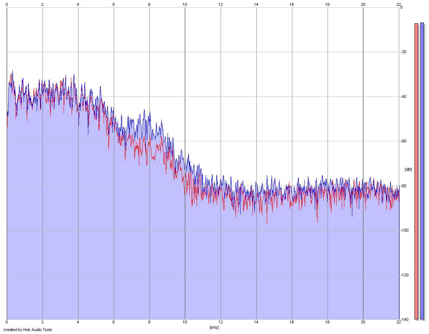The width and height of the screenshot is (429, 334).
Task: Click the kHz label on the bottom axis
Action: coord(214,327)
